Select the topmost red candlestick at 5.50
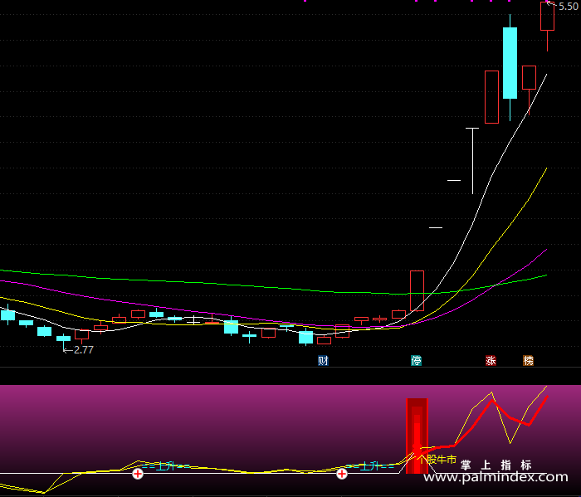 [x=547, y=17]
